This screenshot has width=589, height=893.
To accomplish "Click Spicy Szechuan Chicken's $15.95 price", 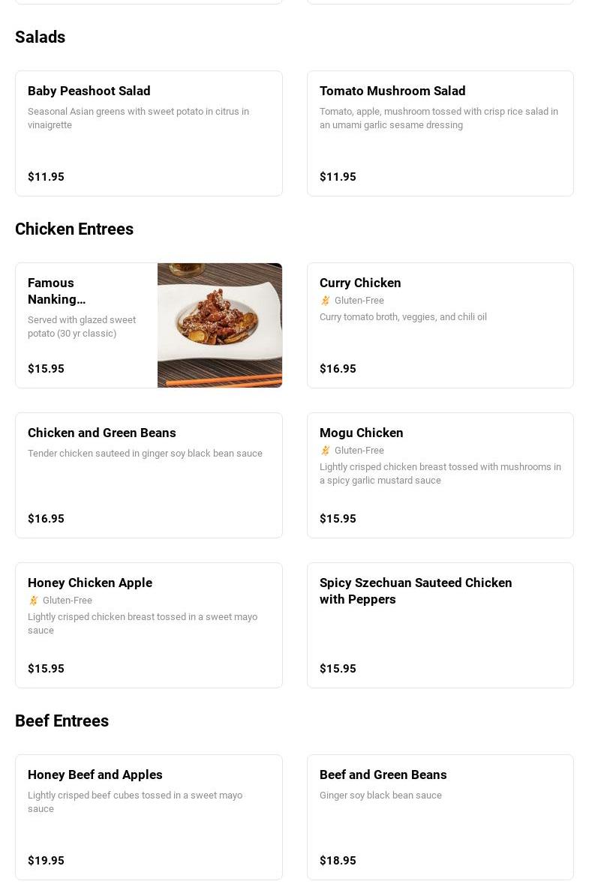I will (x=338, y=669).
